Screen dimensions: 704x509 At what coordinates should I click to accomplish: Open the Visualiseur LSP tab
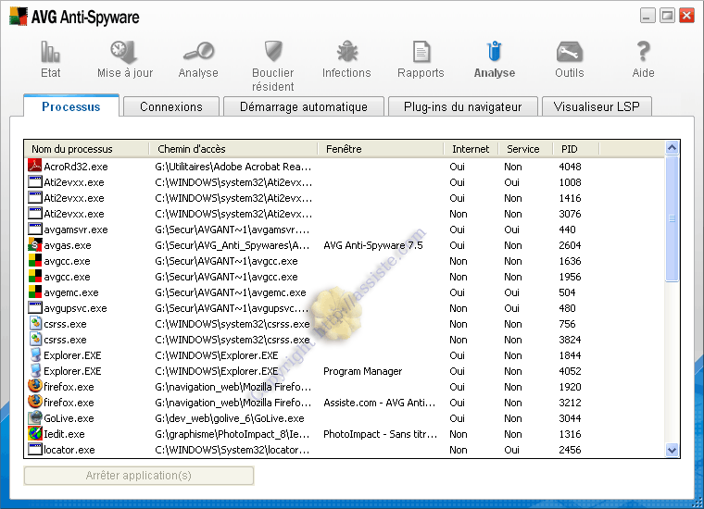tap(597, 106)
